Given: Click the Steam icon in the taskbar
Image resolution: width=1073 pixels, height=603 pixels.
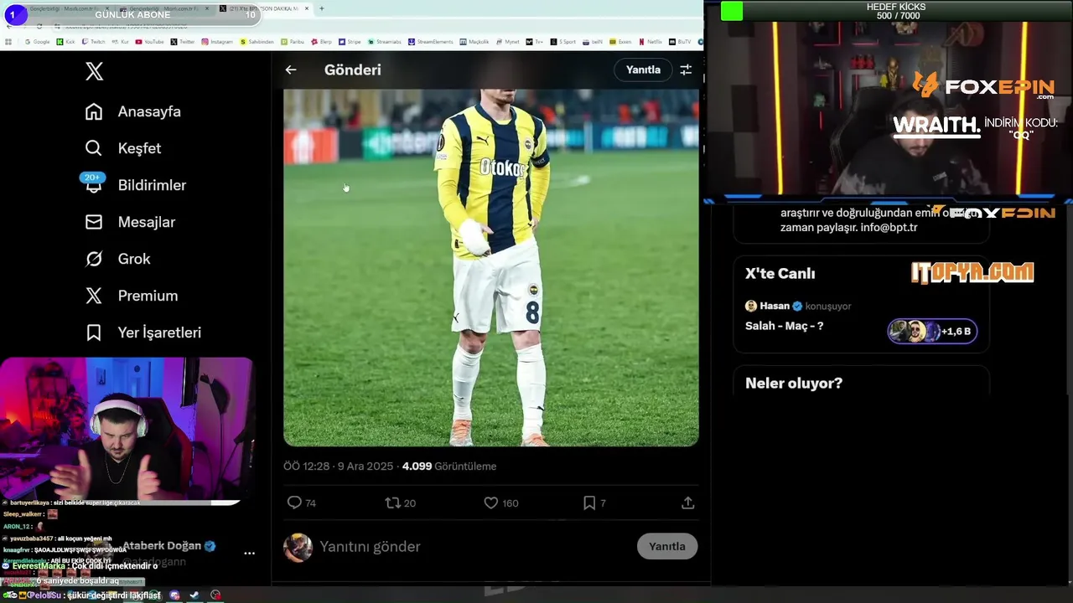Looking at the screenshot, I should click(194, 595).
